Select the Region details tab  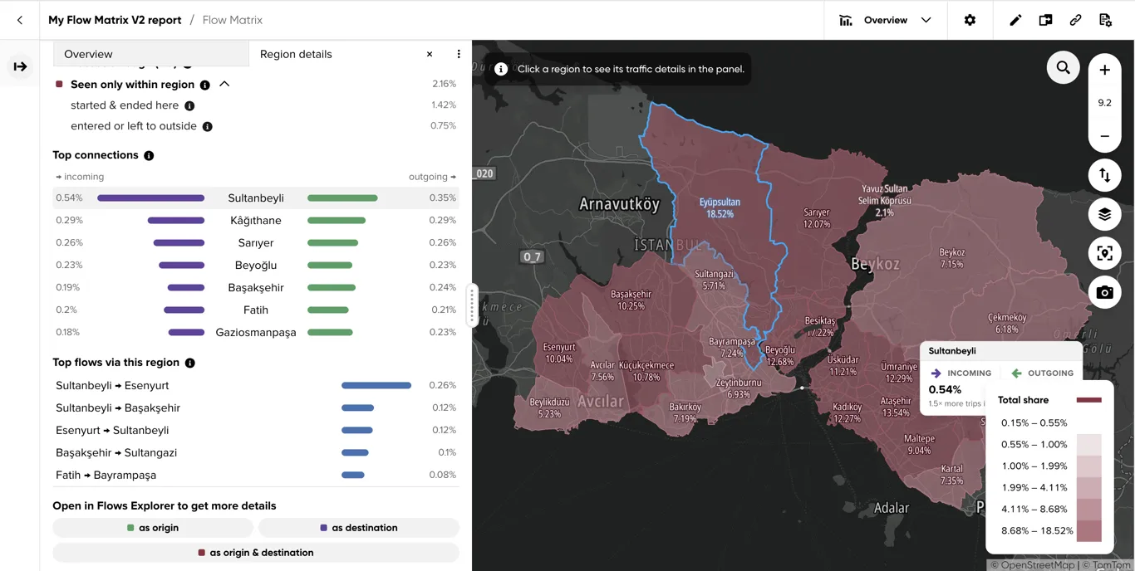point(296,54)
